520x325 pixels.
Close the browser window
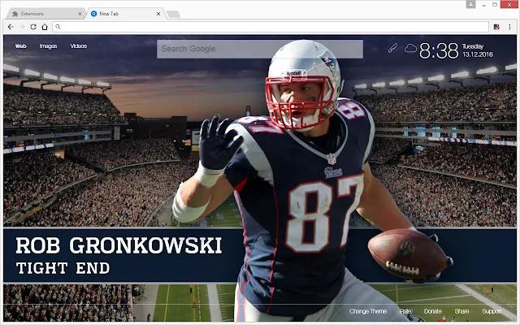(509, 4)
